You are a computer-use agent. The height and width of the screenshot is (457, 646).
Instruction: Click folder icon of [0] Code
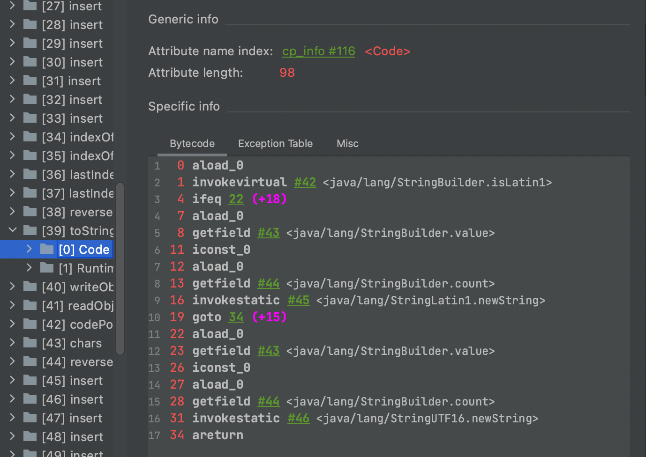click(47, 249)
